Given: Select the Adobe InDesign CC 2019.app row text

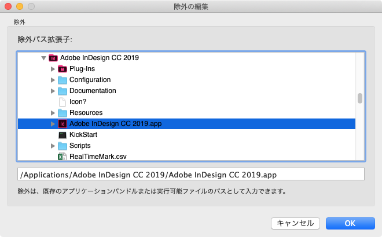Looking at the screenshot, I should 116,124.
